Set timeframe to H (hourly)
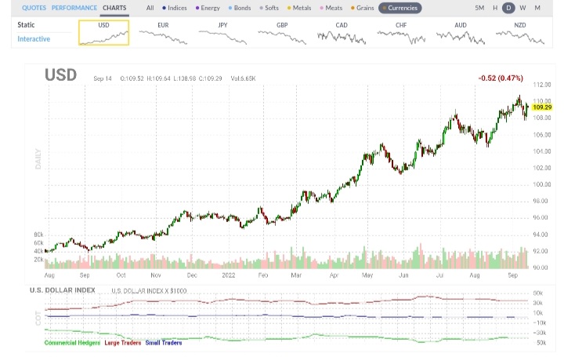Screen dimensions: 564x357 click(495, 8)
